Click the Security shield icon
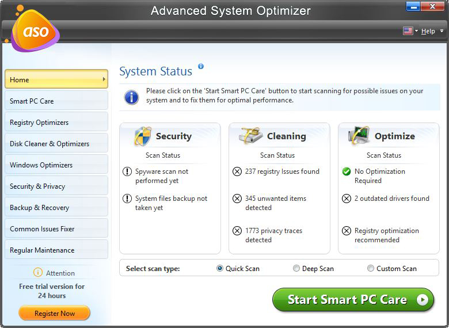 coord(143,136)
